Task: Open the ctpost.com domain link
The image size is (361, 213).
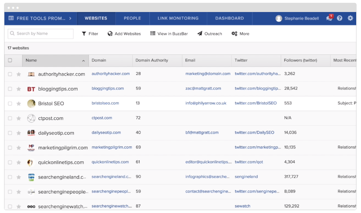Action: [102, 118]
